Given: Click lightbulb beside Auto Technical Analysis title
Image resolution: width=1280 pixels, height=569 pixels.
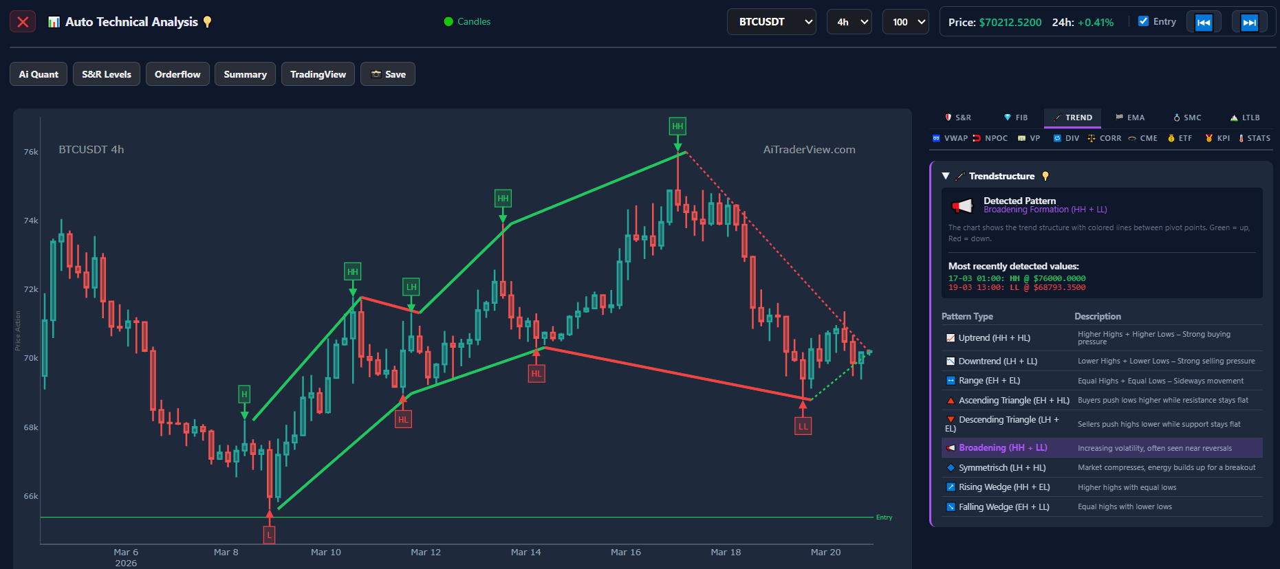Looking at the screenshot, I should point(207,22).
